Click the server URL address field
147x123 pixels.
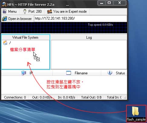coord(80,18)
